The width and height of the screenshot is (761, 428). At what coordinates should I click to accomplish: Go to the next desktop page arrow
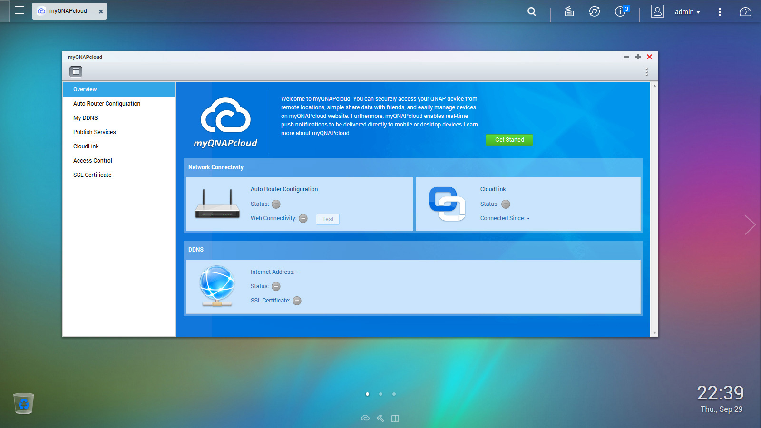click(750, 225)
